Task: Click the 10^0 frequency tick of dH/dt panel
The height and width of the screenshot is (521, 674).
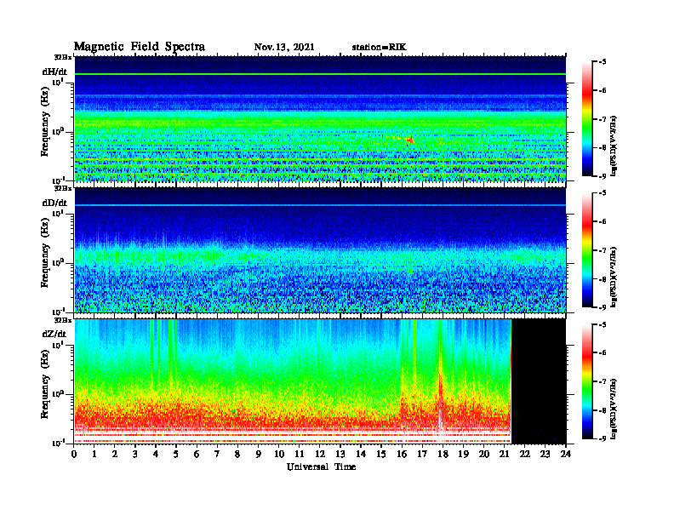Action: pyautogui.click(x=59, y=132)
